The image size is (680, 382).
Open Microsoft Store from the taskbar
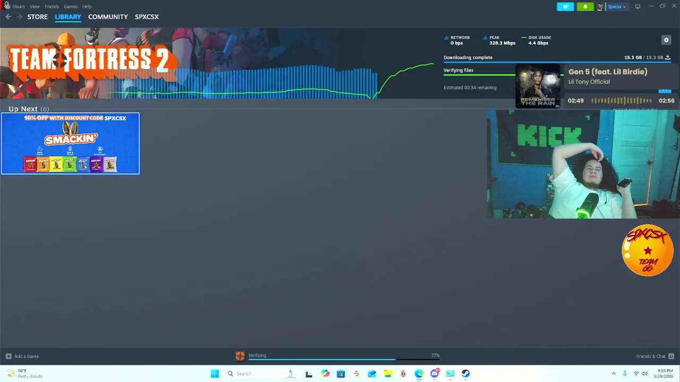[x=341, y=374]
